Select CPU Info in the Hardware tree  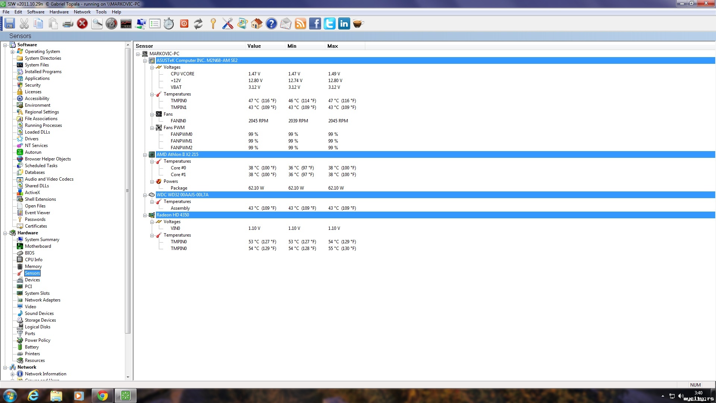34,260
